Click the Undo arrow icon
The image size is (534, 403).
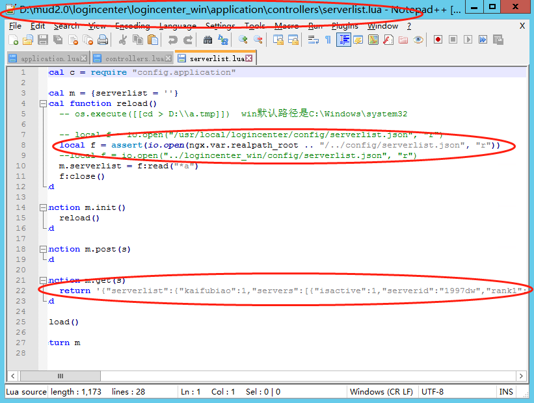172,40
